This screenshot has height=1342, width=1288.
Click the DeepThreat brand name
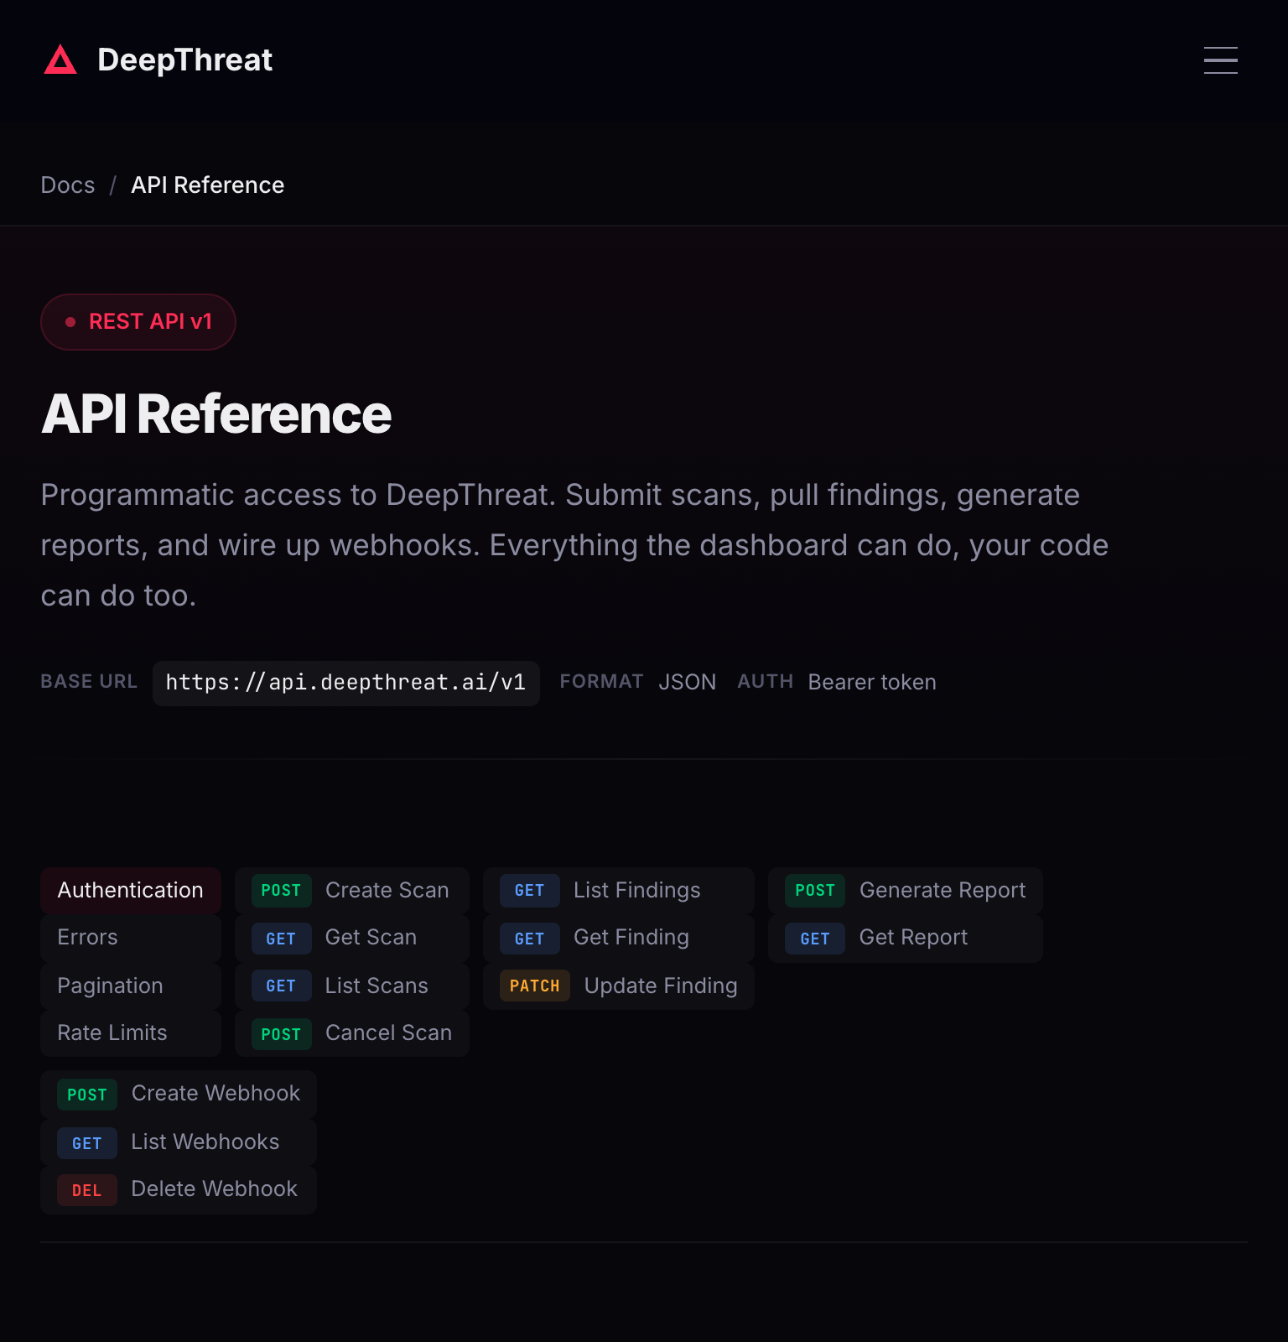[x=184, y=60]
